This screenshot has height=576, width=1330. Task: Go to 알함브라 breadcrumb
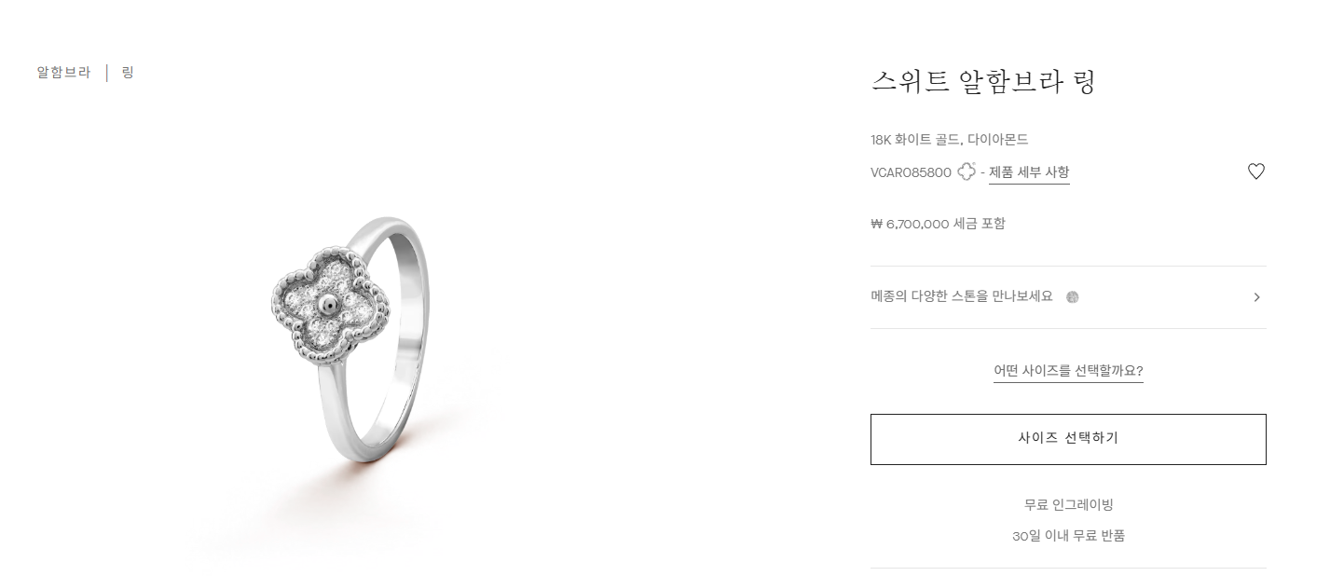(x=63, y=73)
